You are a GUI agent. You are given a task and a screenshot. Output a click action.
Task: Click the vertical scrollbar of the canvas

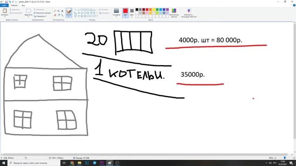295,81
